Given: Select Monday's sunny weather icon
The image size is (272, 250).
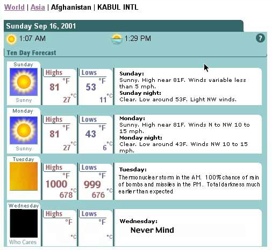Looking at the screenshot, I should [24, 130].
